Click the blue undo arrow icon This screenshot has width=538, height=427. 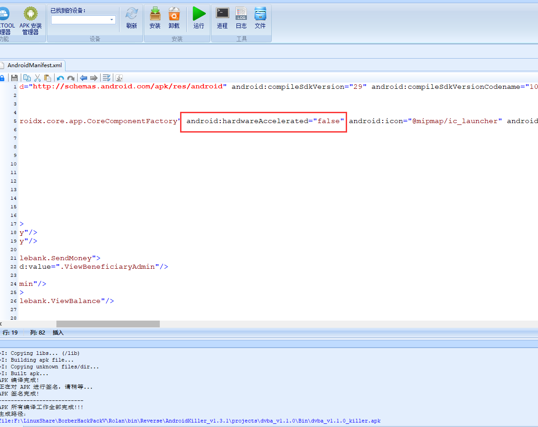60,78
